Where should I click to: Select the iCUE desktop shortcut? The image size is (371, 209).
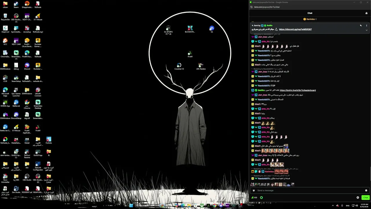(x=5, y=79)
